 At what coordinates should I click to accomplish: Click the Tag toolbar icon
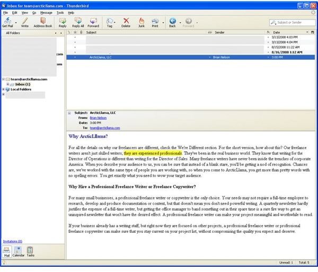click(110, 22)
